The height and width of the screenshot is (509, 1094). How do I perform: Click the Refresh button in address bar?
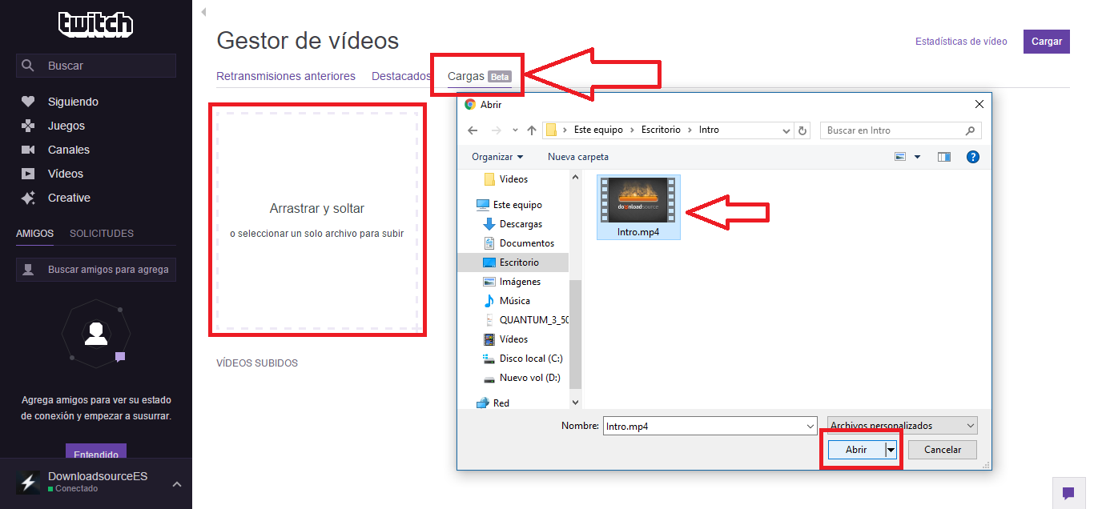[802, 130]
